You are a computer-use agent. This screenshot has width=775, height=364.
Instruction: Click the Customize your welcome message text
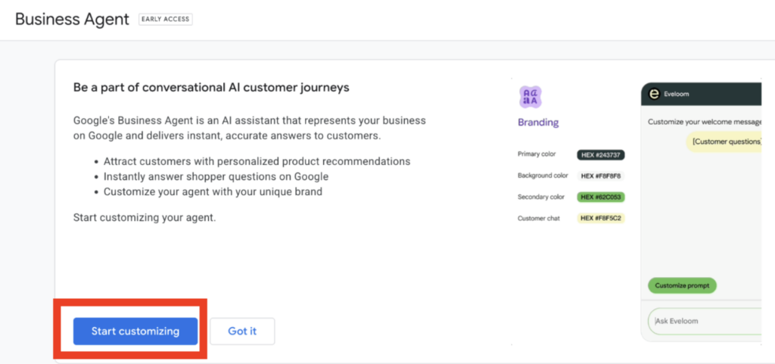point(704,121)
